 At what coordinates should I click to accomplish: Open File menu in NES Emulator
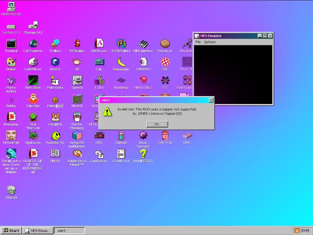coord(198,42)
